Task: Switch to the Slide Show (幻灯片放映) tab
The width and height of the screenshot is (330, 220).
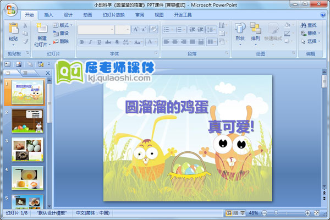Action: [x=114, y=15]
